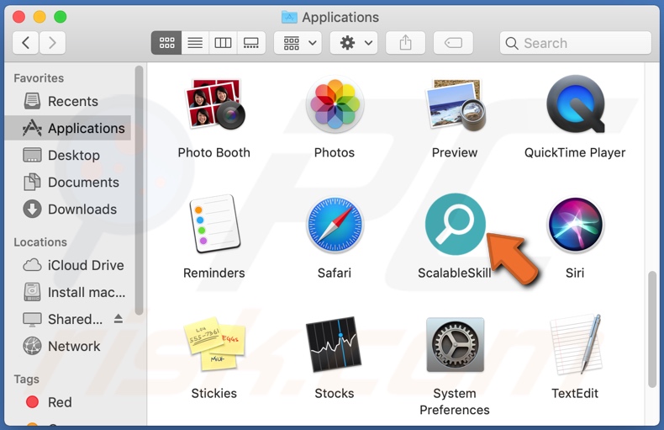Select the Red tag
The image size is (664, 430).
[x=68, y=402]
